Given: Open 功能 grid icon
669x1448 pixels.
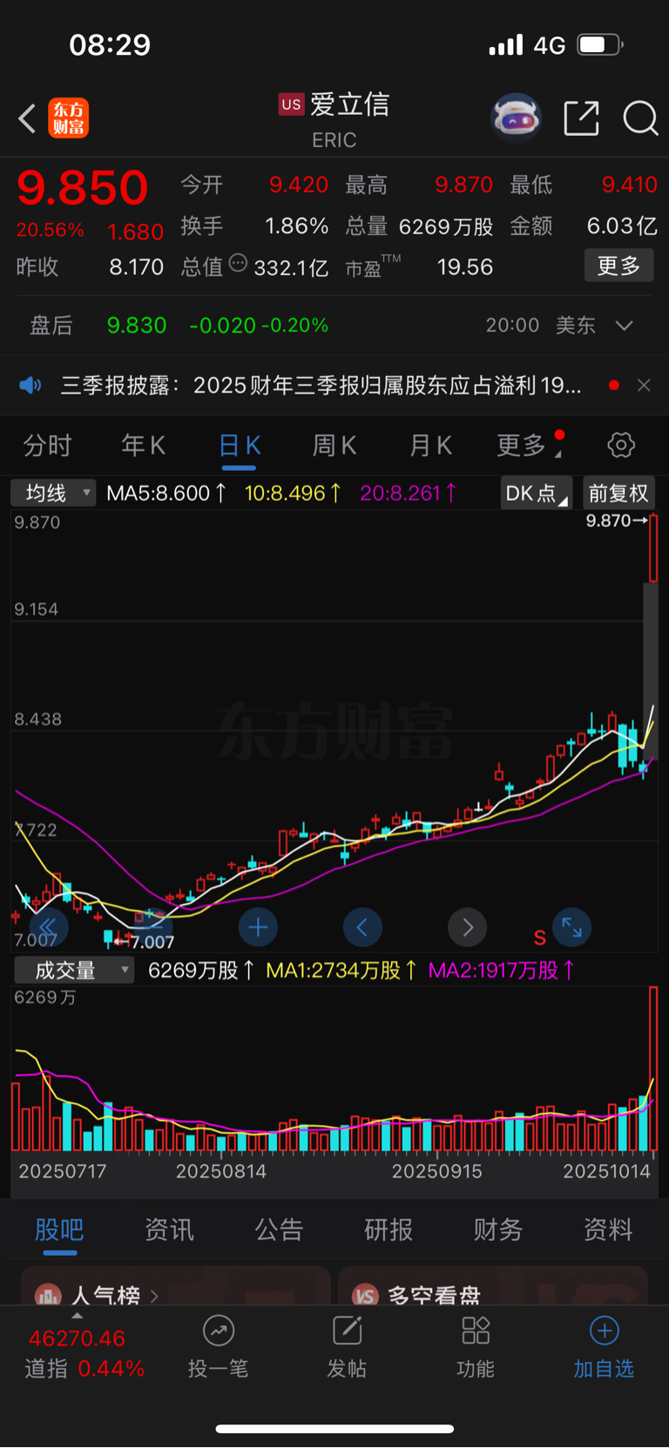Looking at the screenshot, I should (476, 1330).
